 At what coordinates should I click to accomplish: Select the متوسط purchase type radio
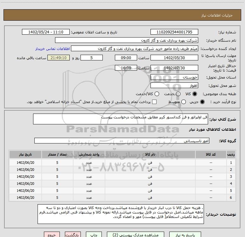coord(184,102)
